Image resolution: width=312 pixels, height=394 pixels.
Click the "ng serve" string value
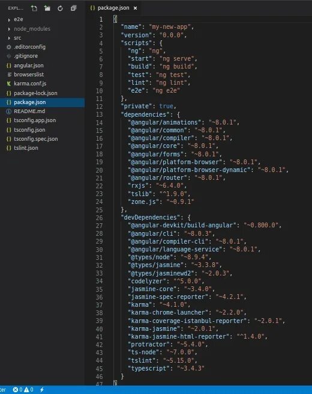(x=176, y=59)
